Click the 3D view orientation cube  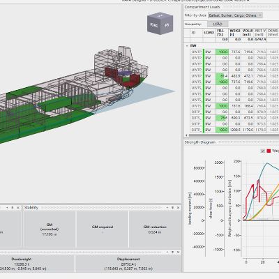pos(160,24)
